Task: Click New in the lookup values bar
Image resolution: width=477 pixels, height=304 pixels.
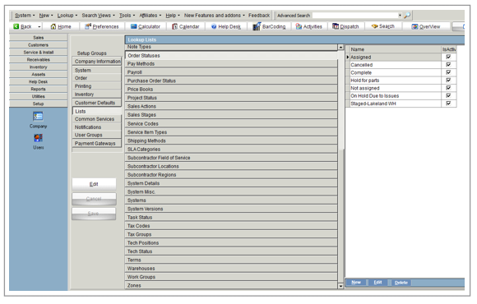Action: 356,283
